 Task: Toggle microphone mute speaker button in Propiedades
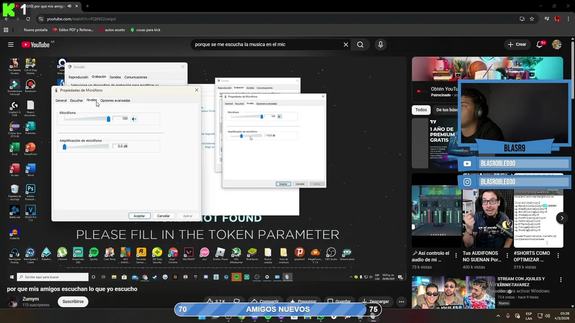tap(134, 119)
